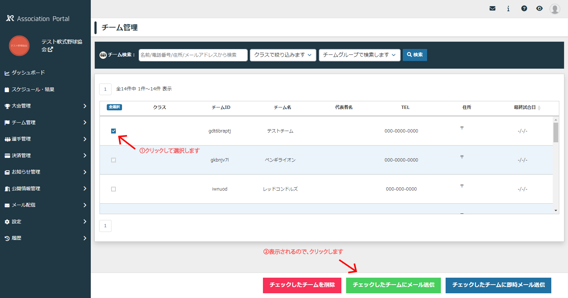Click the information icon in top bar
The width and height of the screenshot is (568, 298).
coord(508,8)
